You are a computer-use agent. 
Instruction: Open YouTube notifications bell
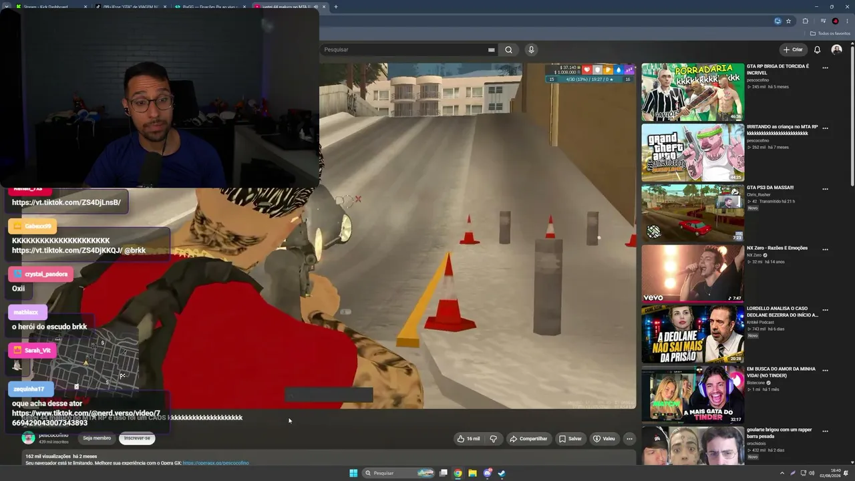(x=817, y=49)
